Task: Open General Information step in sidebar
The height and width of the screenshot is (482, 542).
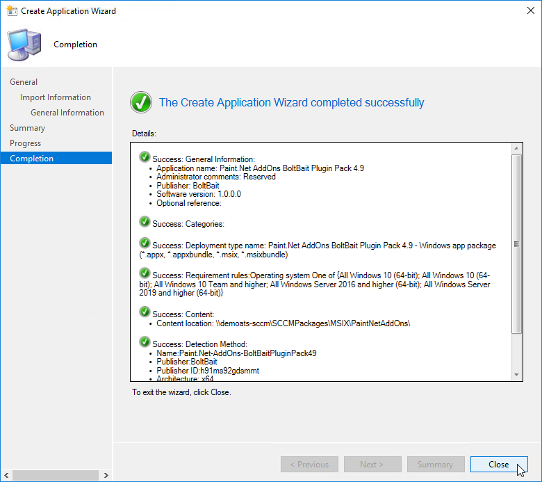Action: coord(67,113)
